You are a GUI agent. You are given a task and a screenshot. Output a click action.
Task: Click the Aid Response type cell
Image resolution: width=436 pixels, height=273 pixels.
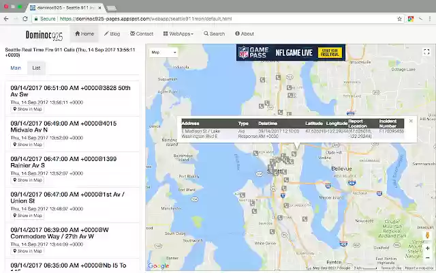[x=247, y=134]
